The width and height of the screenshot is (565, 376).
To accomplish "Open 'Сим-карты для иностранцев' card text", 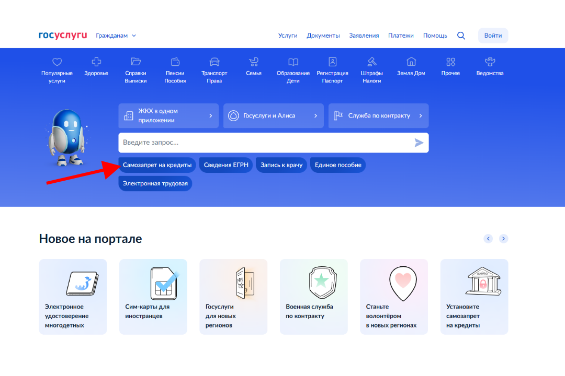I will [x=148, y=311].
